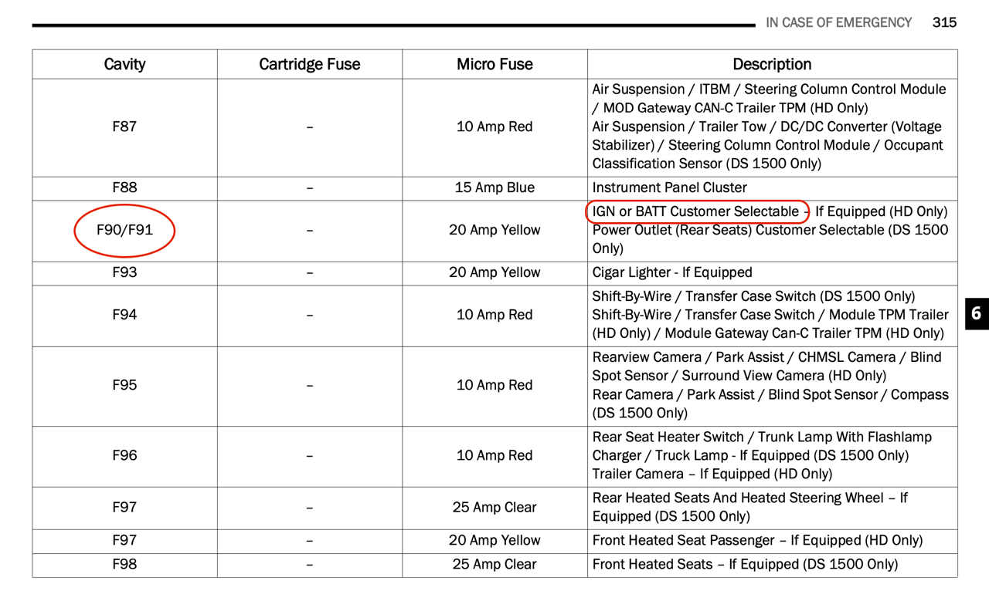Screen dimensions: 989x591
Task: Click the Cartridge Fuse dash in F95 row
Action: point(309,386)
